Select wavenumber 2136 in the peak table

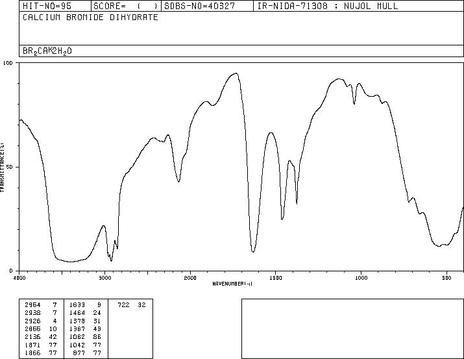tap(32, 337)
